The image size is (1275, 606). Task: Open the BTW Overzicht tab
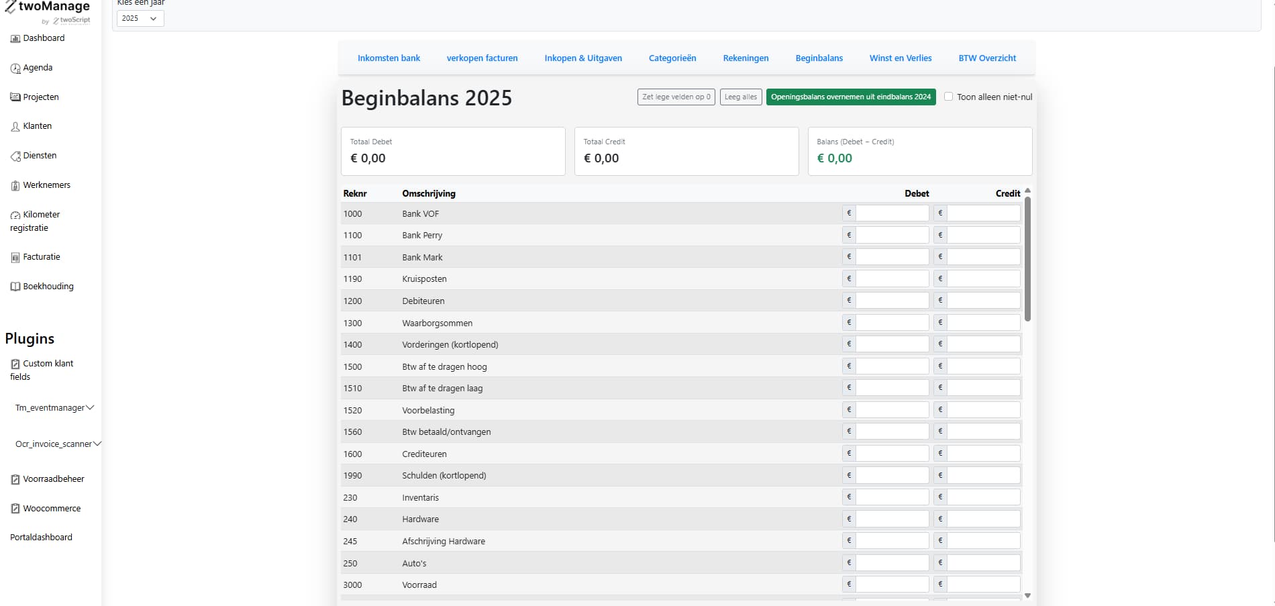(x=986, y=58)
